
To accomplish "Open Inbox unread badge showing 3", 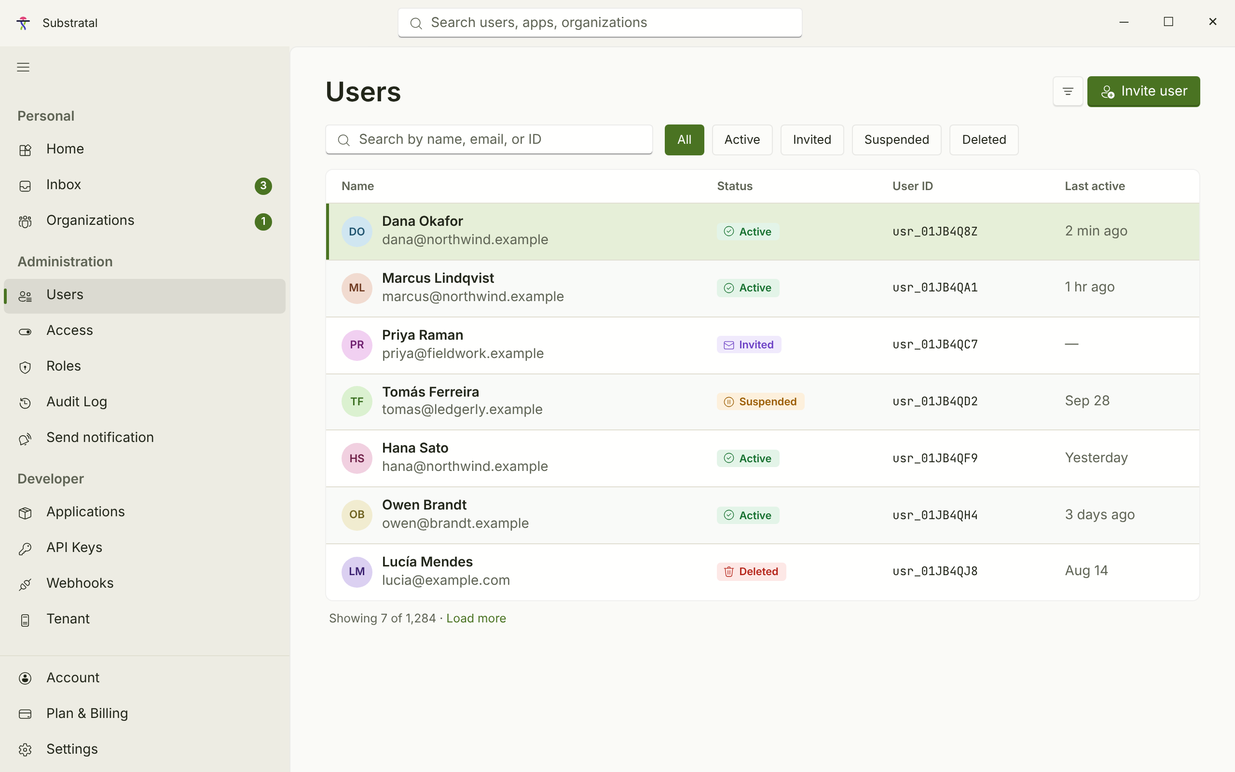I will 263,185.
